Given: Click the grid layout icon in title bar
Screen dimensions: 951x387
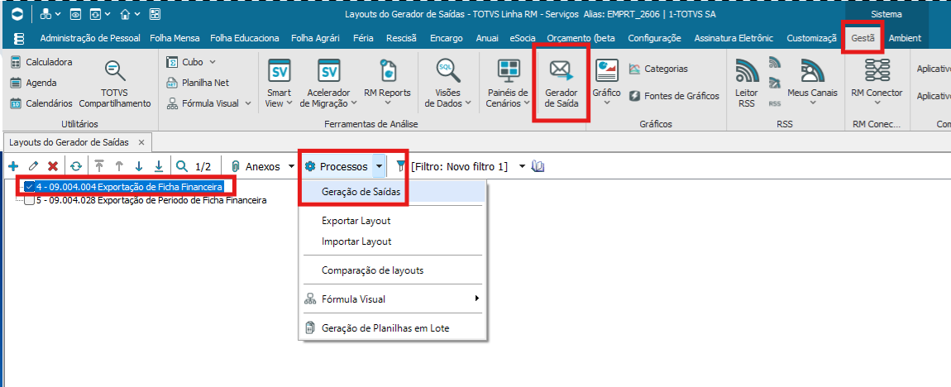Looking at the screenshot, I should pos(154,14).
